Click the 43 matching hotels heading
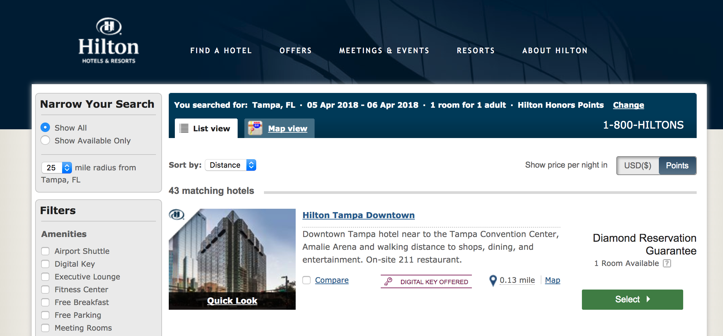This screenshot has height=336, width=723. click(x=211, y=191)
